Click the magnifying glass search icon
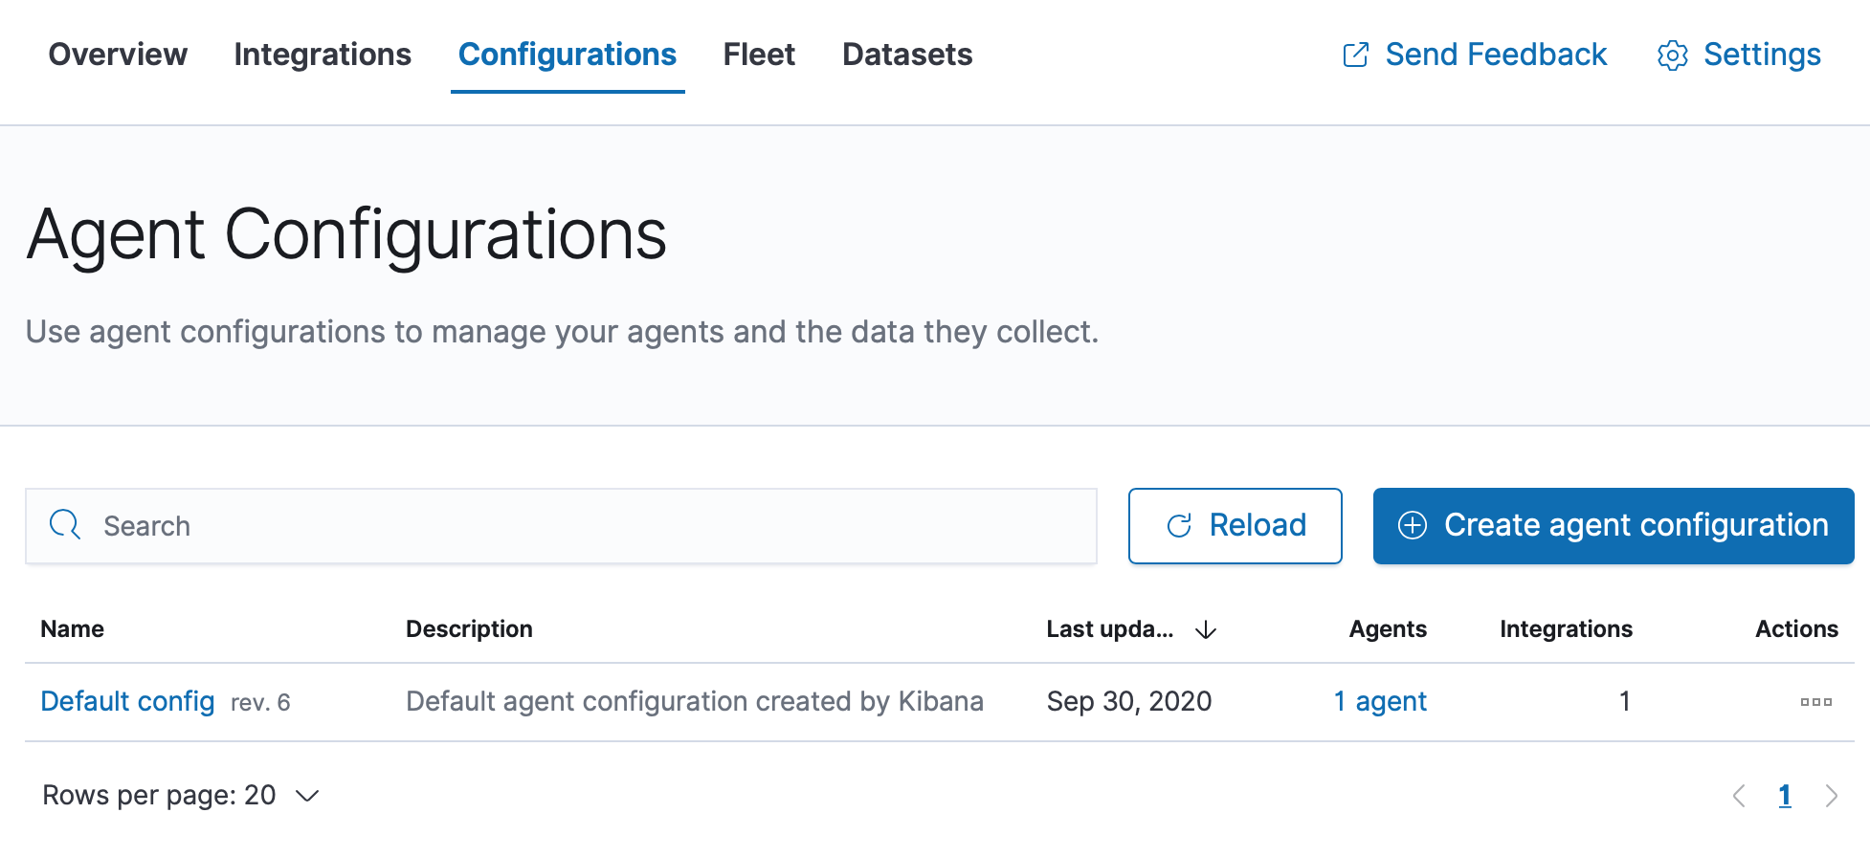This screenshot has width=1870, height=857. point(65,525)
